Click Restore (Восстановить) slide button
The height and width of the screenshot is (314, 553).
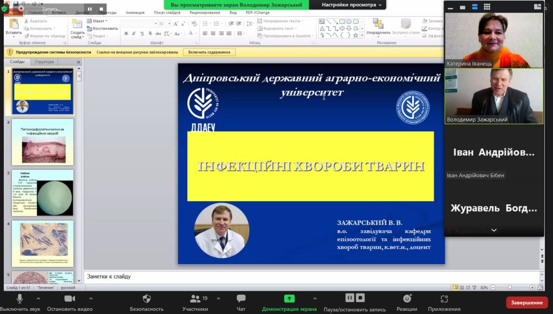pos(102,29)
